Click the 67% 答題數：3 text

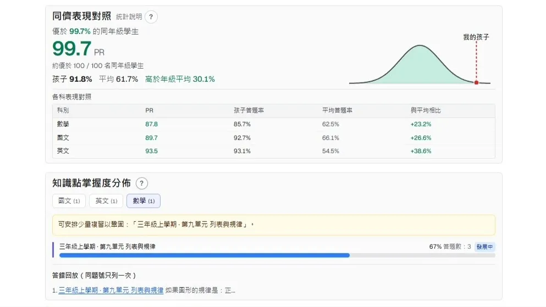click(450, 247)
